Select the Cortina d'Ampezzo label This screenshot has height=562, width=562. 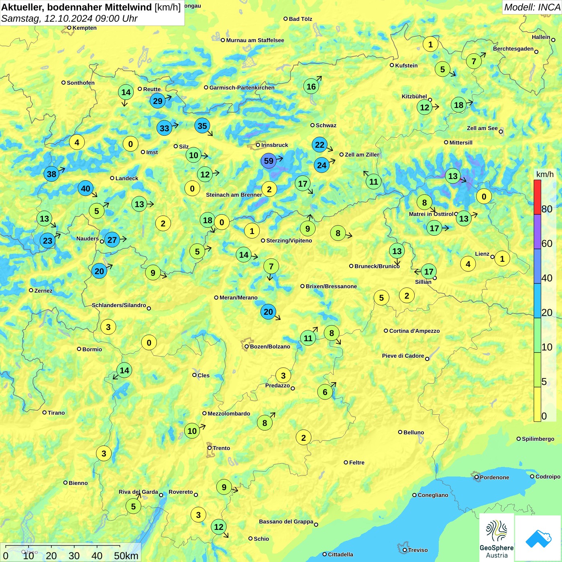pyautogui.click(x=414, y=331)
